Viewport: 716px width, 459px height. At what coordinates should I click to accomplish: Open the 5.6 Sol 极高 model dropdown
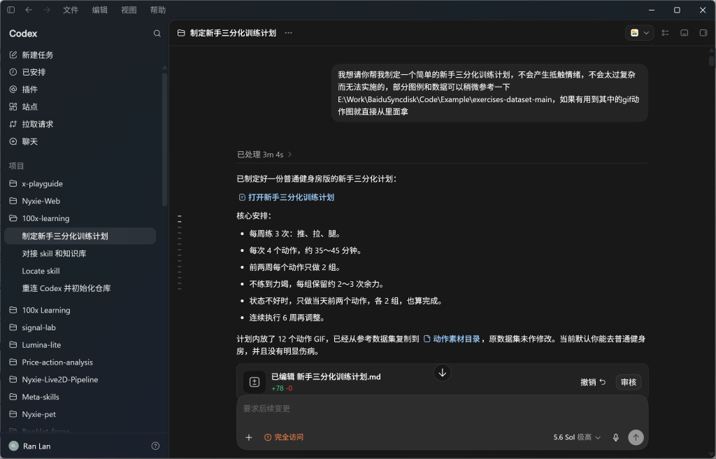point(577,437)
